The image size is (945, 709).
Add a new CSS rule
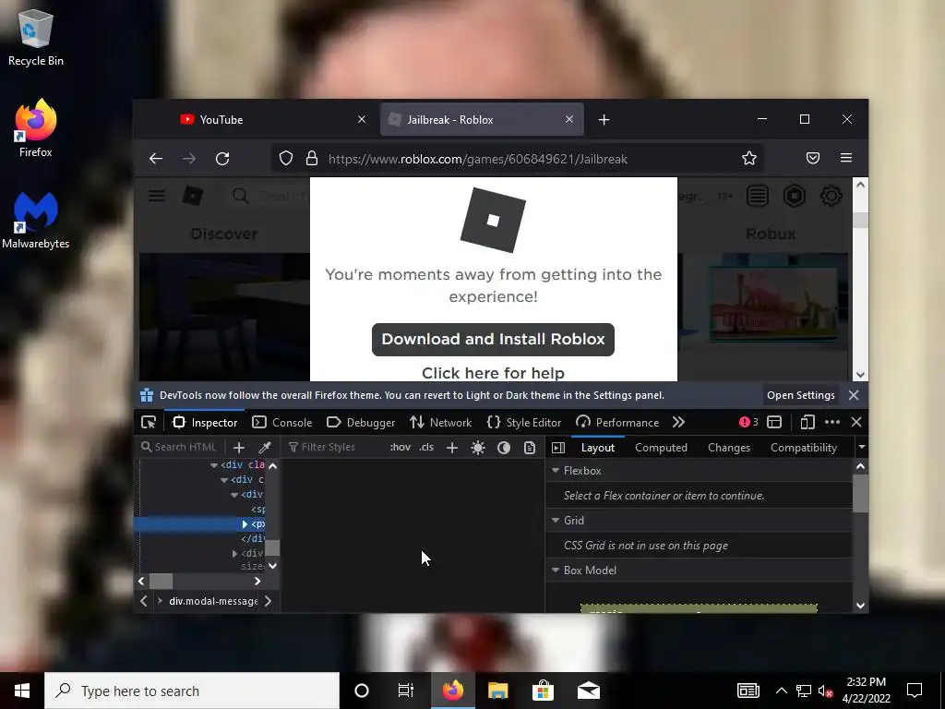coord(452,448)
